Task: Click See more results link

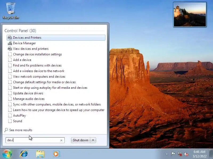Action: [x=21, y=130]
